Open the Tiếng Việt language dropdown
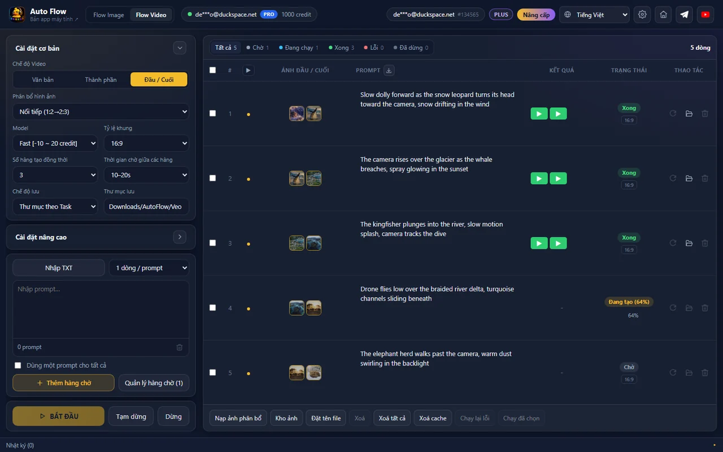Image resolution: width=723 pixels, height=452 pixels. click(594, 15)
